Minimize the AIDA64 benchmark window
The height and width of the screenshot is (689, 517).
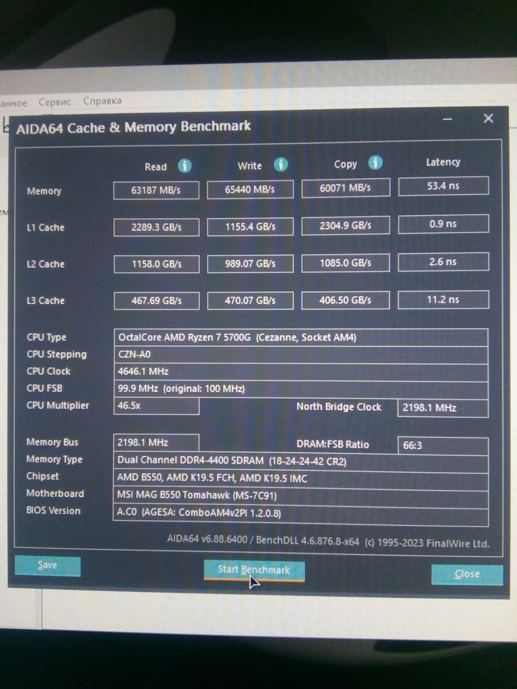pos(448,119)
